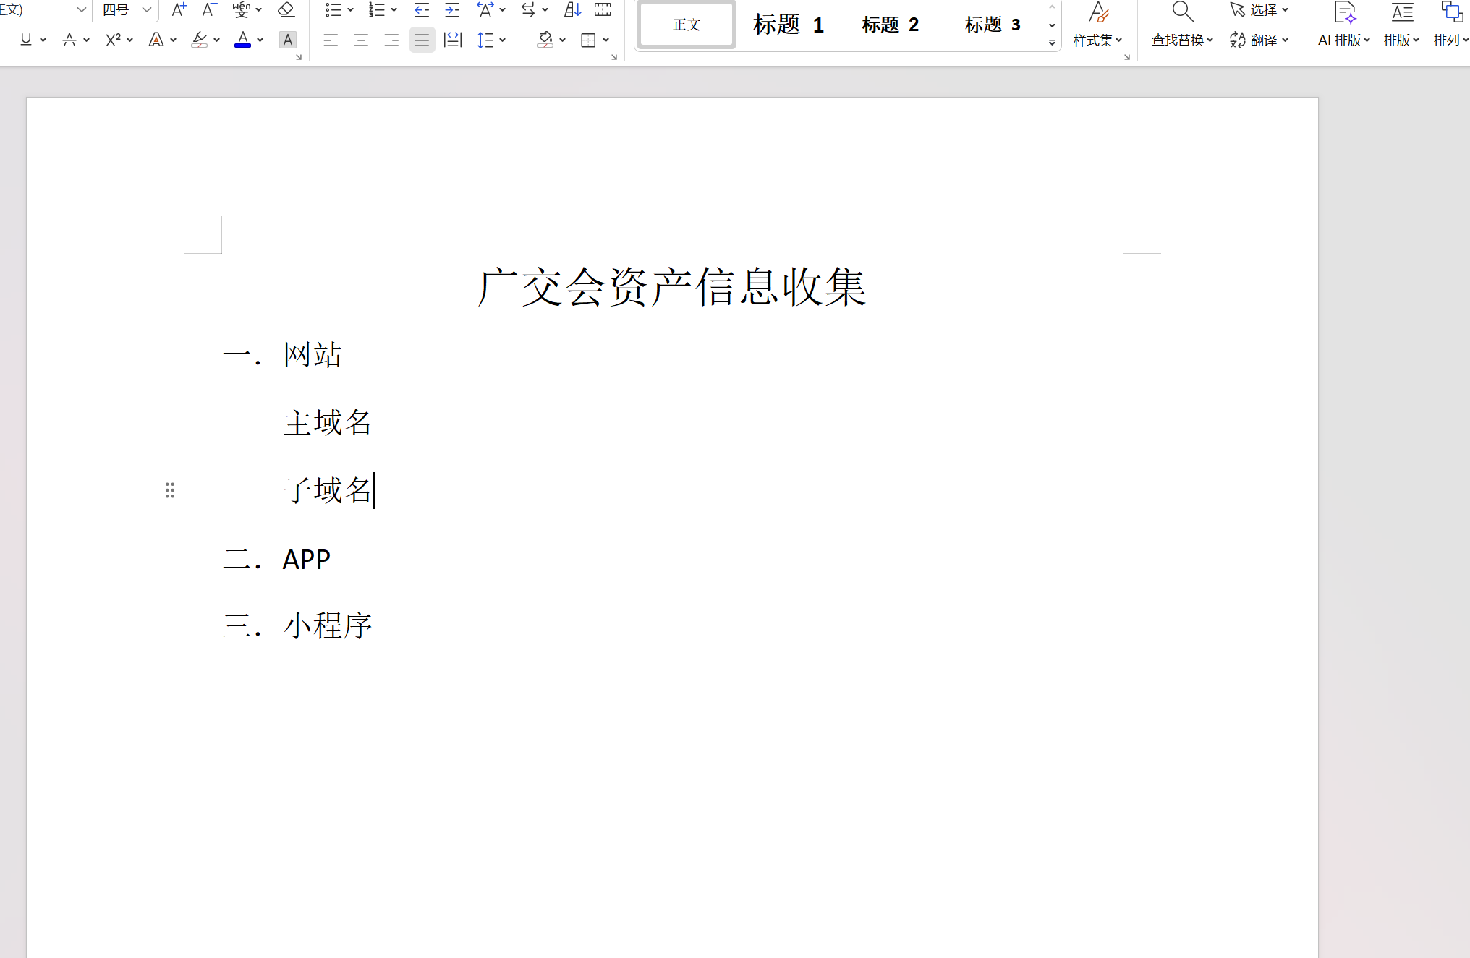The image size is (1470, 958).
Task: Click the heading 三. 小程序
Action: click(x=297, y=625)
